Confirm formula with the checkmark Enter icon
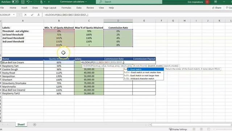Image resolution: width=232 pixels, height=131 pixels. coord(32,15)
